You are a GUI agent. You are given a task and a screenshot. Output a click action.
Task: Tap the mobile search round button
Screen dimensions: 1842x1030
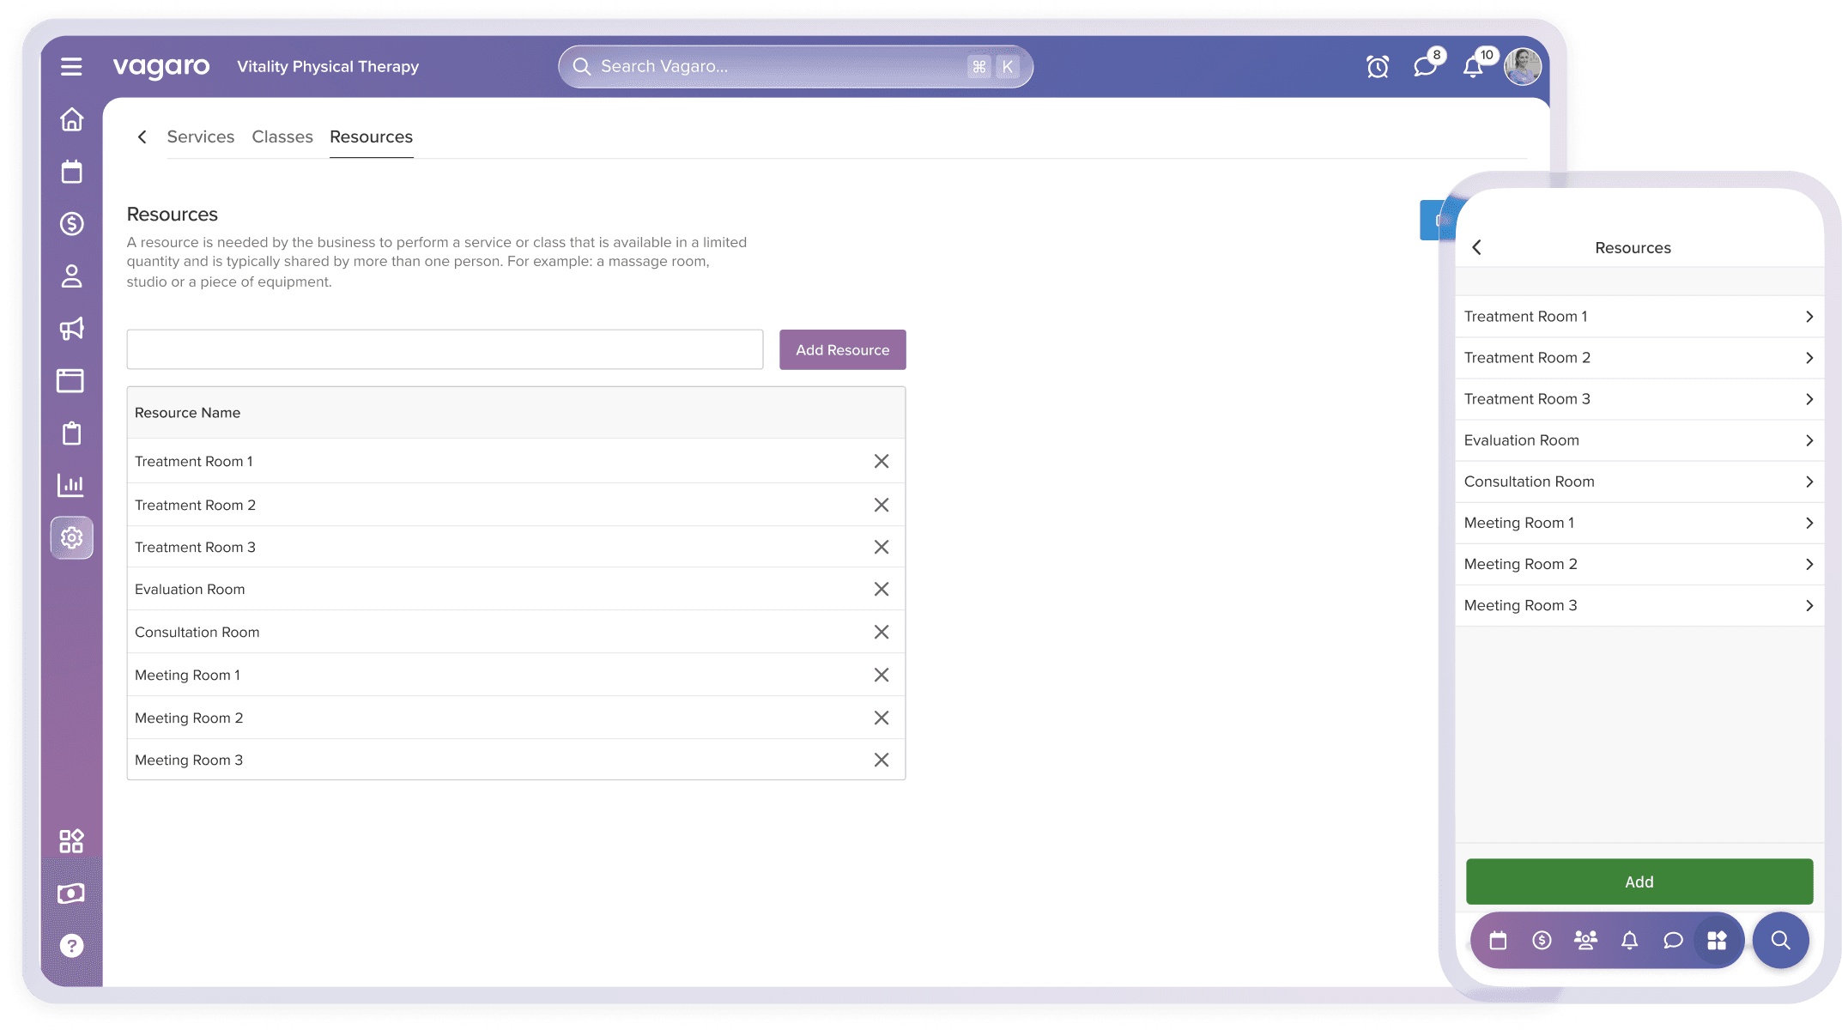tap(1780, 940)
